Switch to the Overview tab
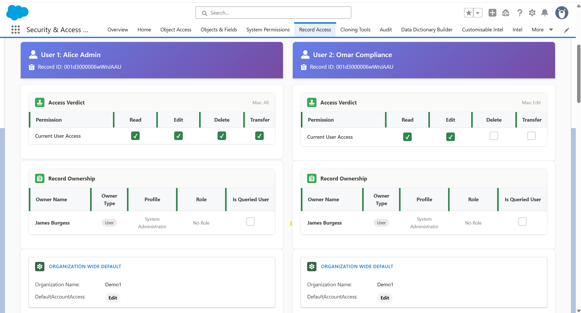Image resolution: width=581 pixels, height=313 pixels. point(118,30)
